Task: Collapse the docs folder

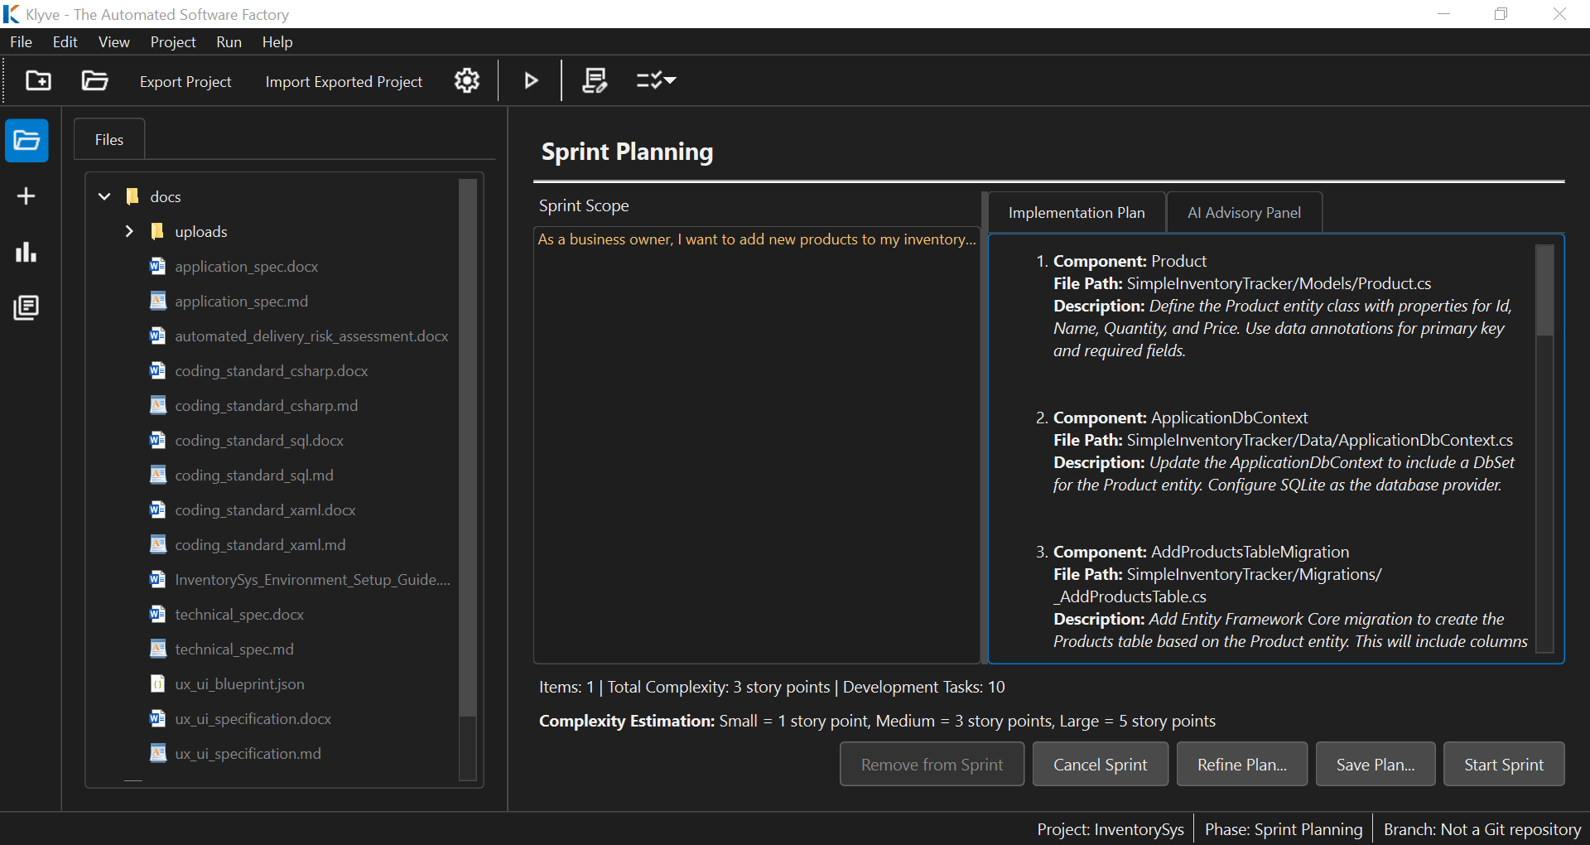Action: click(104, 196)
